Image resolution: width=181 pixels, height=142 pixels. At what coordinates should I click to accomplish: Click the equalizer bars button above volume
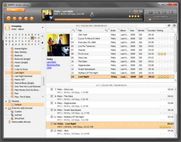[171, 12]
